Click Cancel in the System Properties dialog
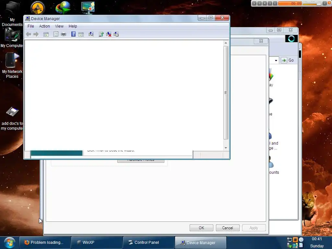 pos(228,228)
